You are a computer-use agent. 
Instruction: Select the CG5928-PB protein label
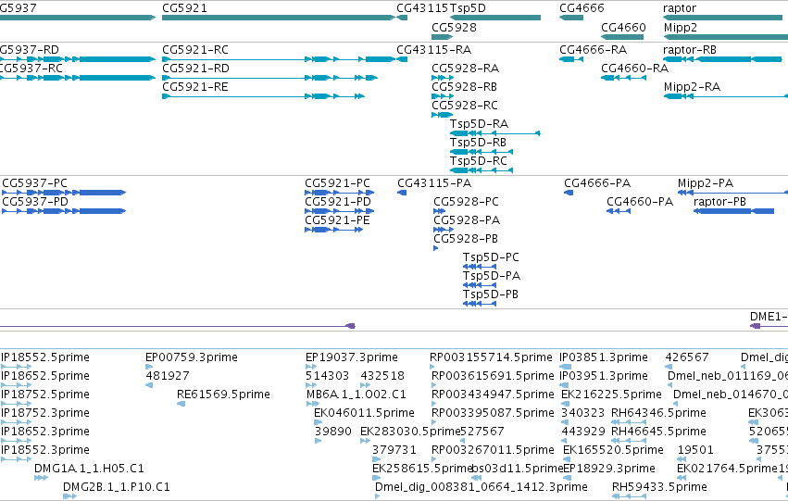[466, 239]
